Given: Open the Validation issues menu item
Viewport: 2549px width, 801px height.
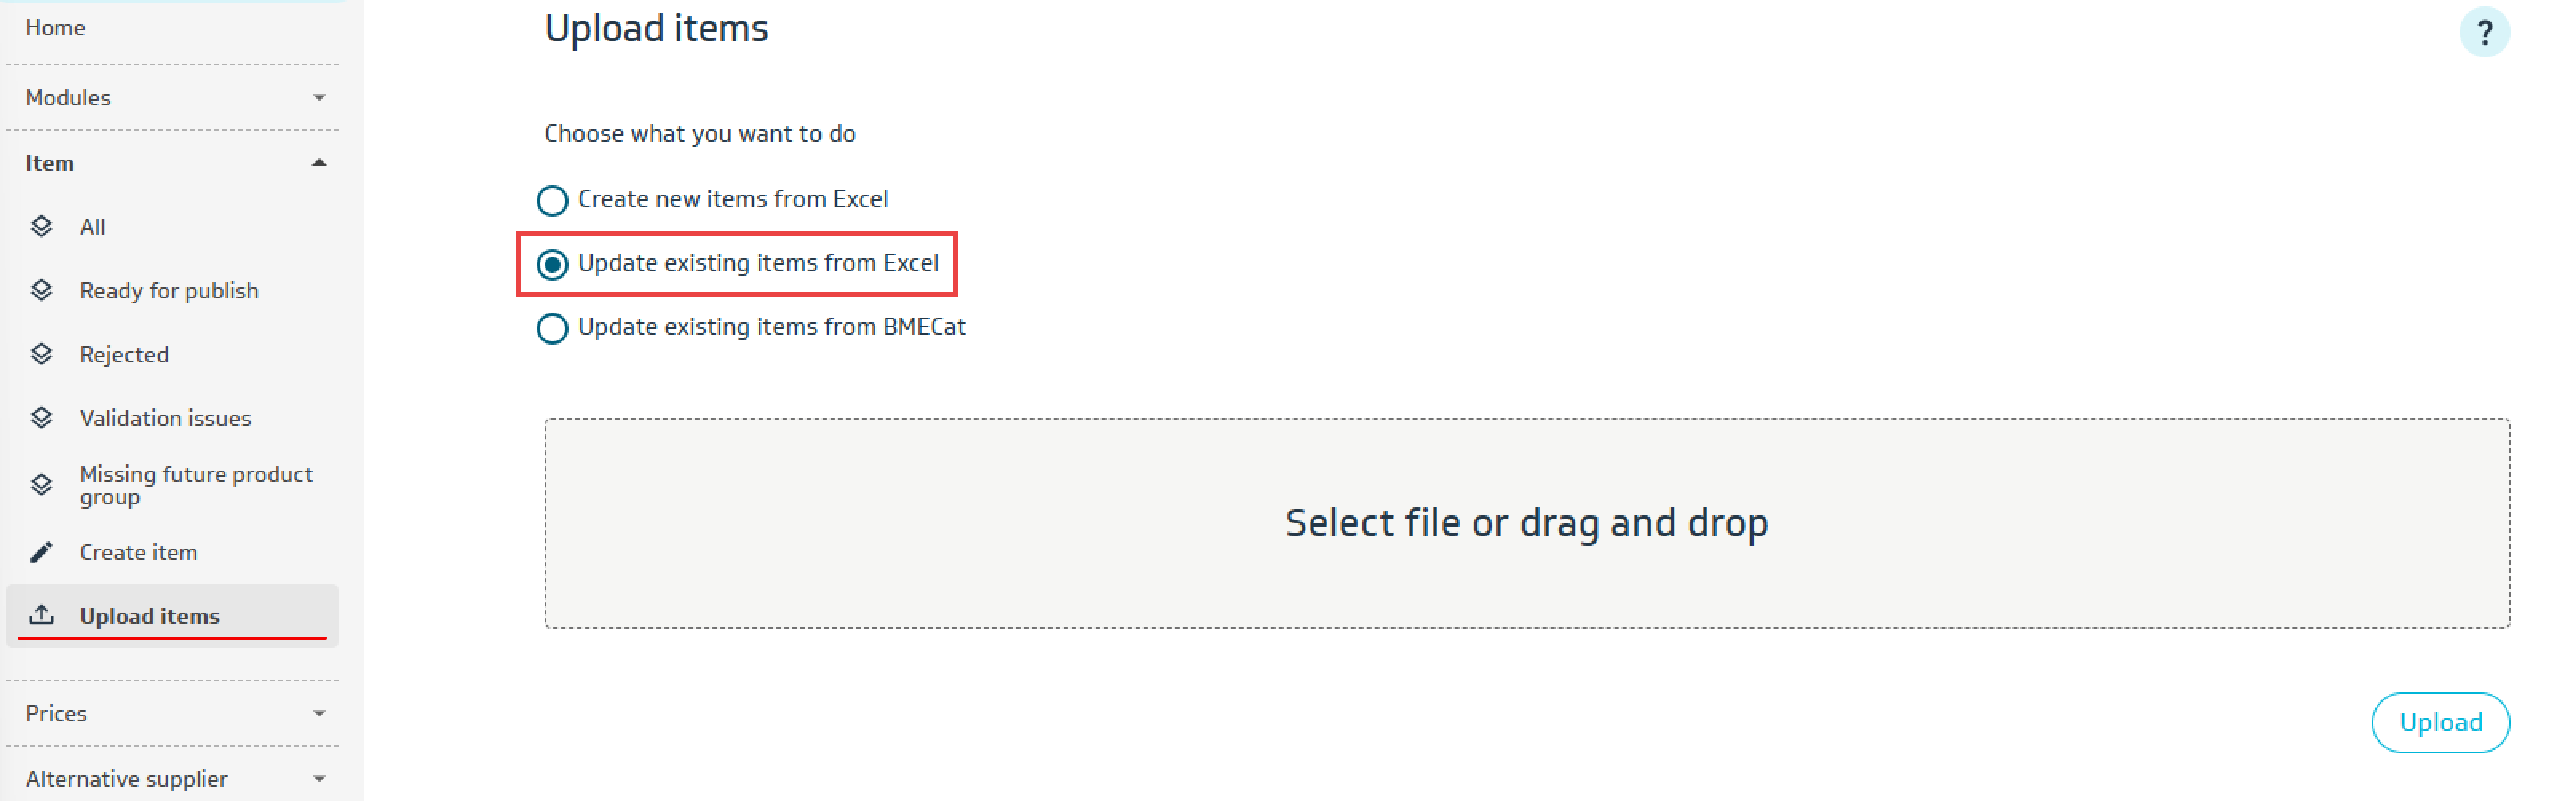Looking at the screenshot, I should tap(165, 418).
